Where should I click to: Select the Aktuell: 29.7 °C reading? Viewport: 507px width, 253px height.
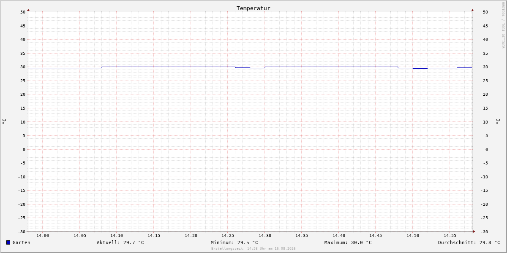[120, 242]
